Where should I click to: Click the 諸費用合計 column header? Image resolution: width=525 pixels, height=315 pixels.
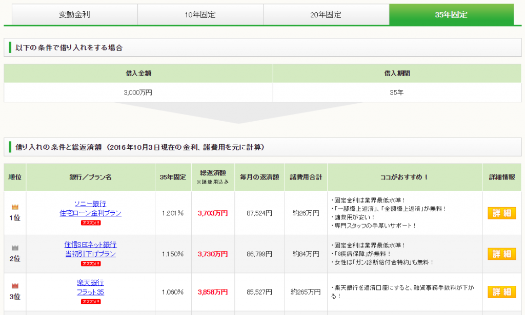tap(306, 177)
